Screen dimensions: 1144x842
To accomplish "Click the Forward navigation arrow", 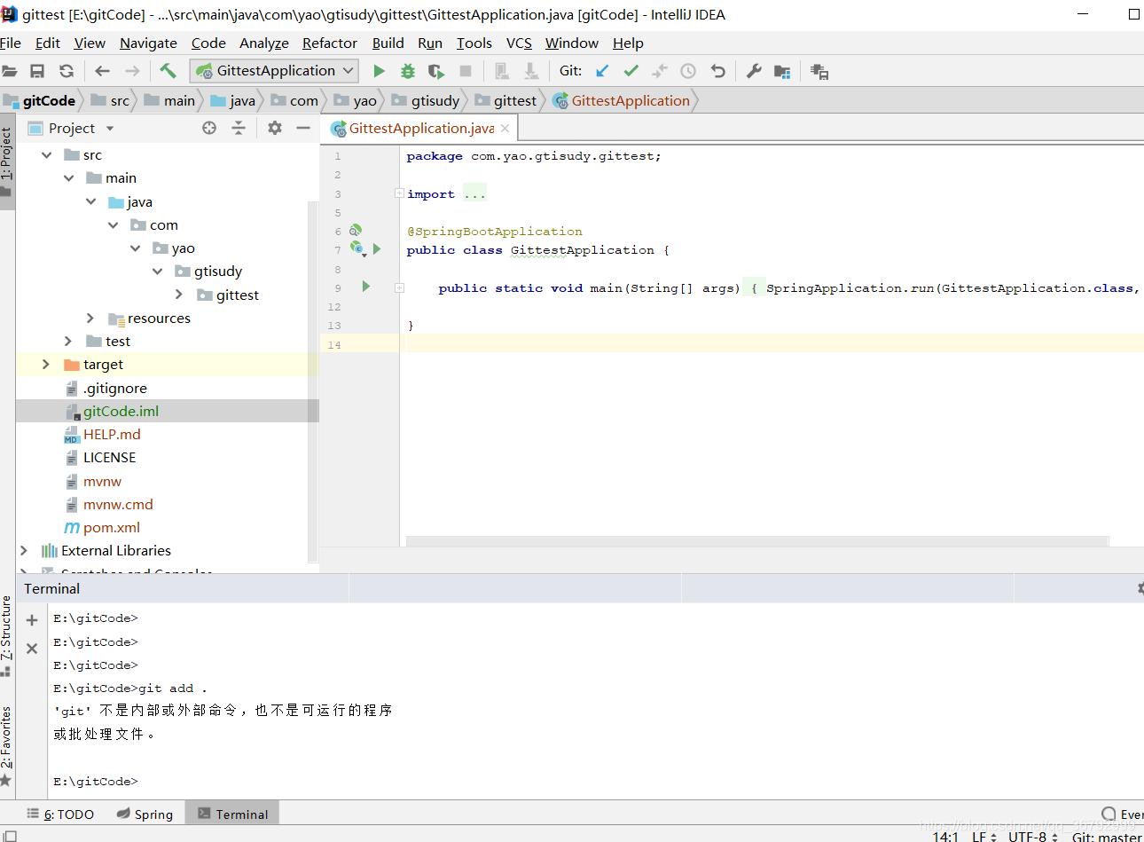I will (132, 71).
